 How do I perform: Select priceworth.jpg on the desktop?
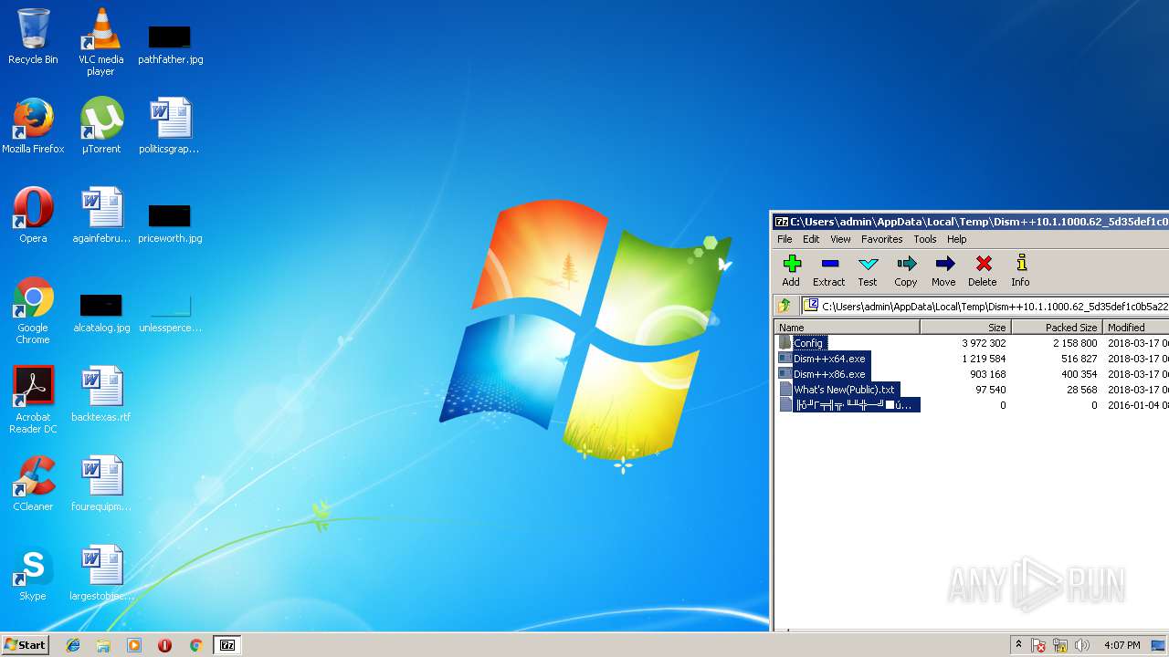click(170, 223)
